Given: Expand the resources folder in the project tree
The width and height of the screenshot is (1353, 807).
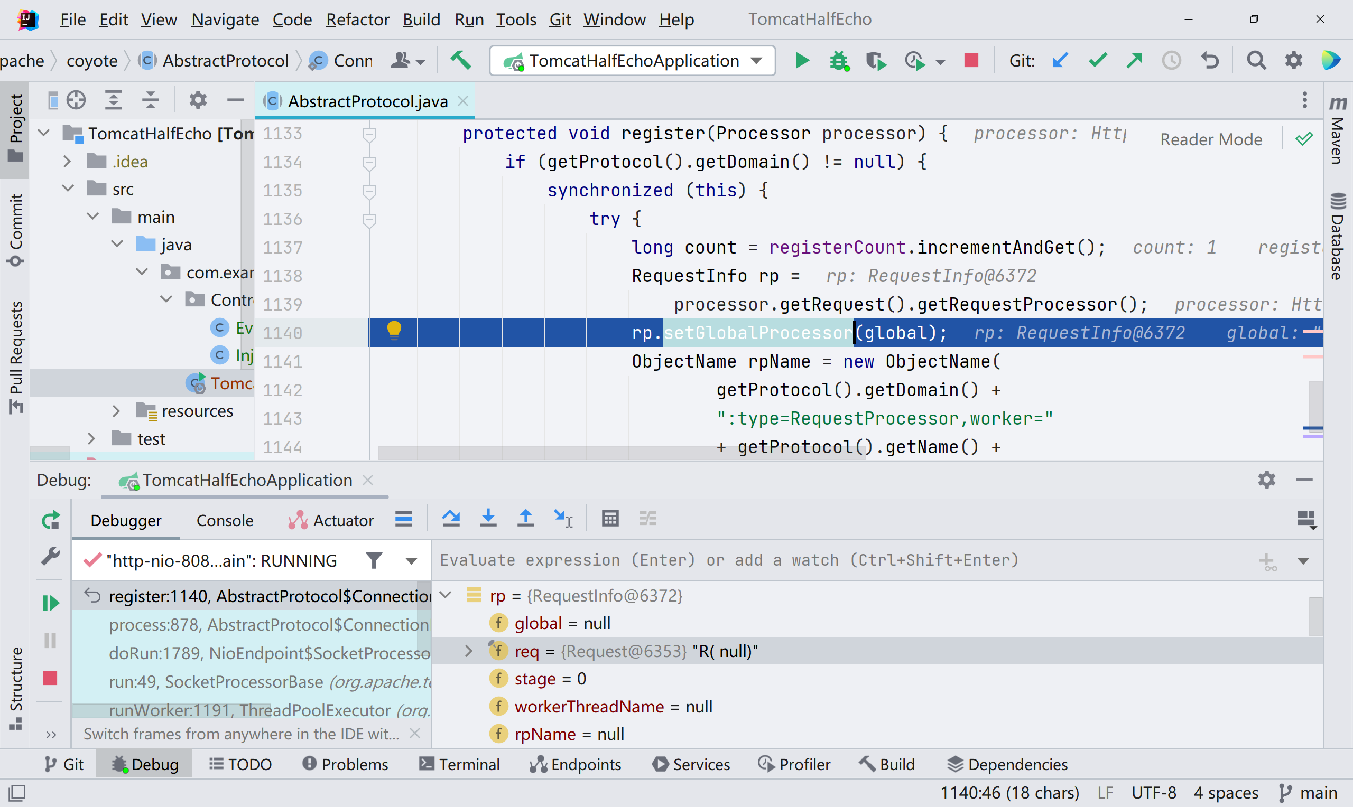Looking at the screenshot, I should pyautogui.click(x=115, y=411).
